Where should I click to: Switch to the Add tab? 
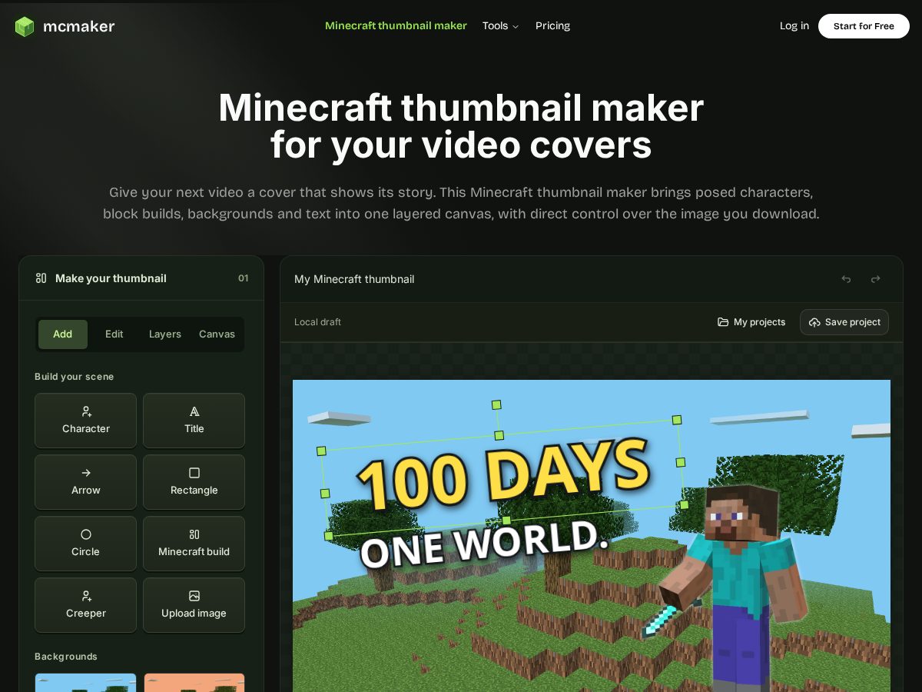pyautogui.click(x=63, y=334)
